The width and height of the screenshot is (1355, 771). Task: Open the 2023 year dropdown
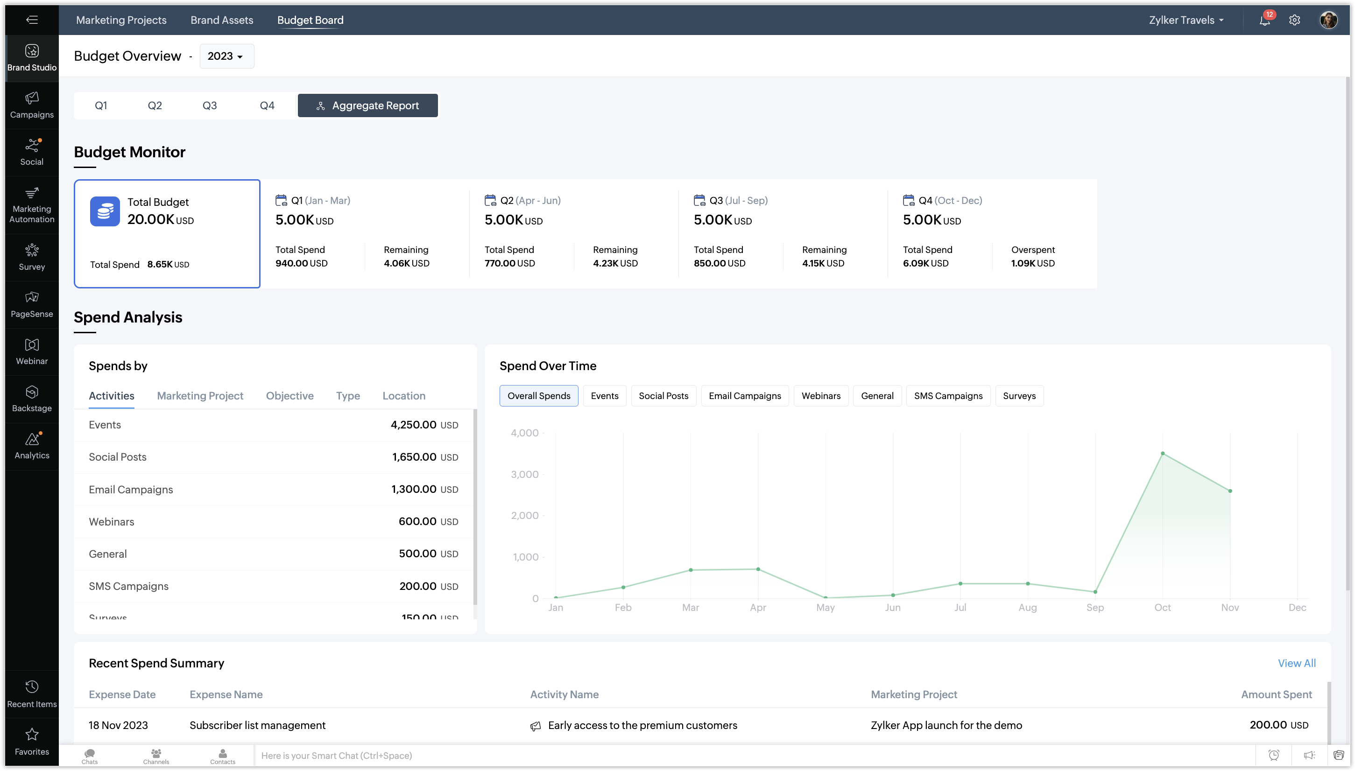click(226, 56)
